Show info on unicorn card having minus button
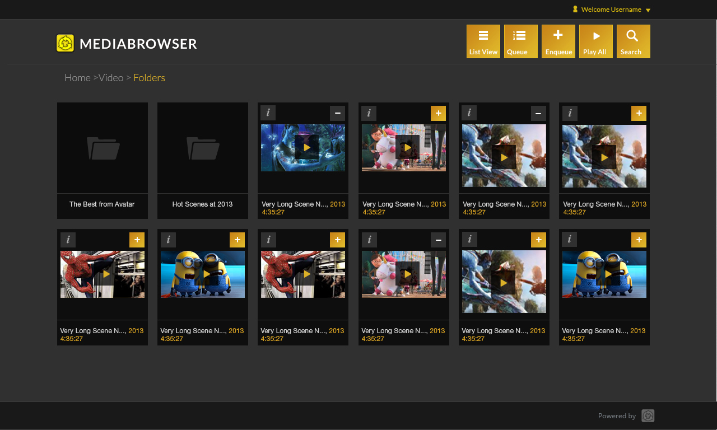This screenshot has height=430, width=717. (369, 240)
